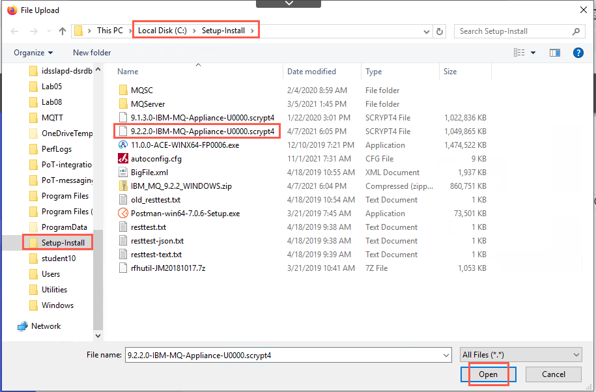Screen dimensions: 596x392
Task: Refresh the Setup-Install folder view
Action: [440, 31]
